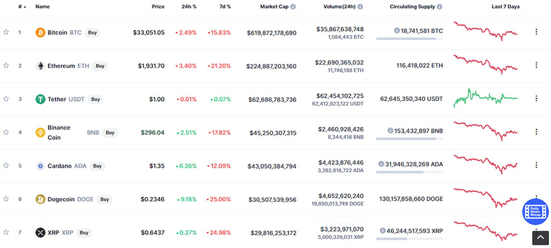Open the Circulating Supply header info icon
551x248 pixels.
[x=440, y=6]
